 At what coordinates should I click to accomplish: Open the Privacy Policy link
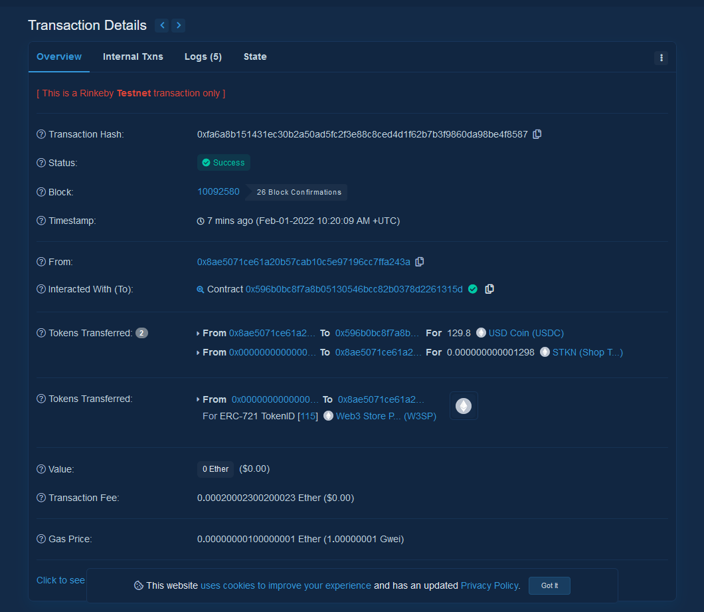coord(489,585)
